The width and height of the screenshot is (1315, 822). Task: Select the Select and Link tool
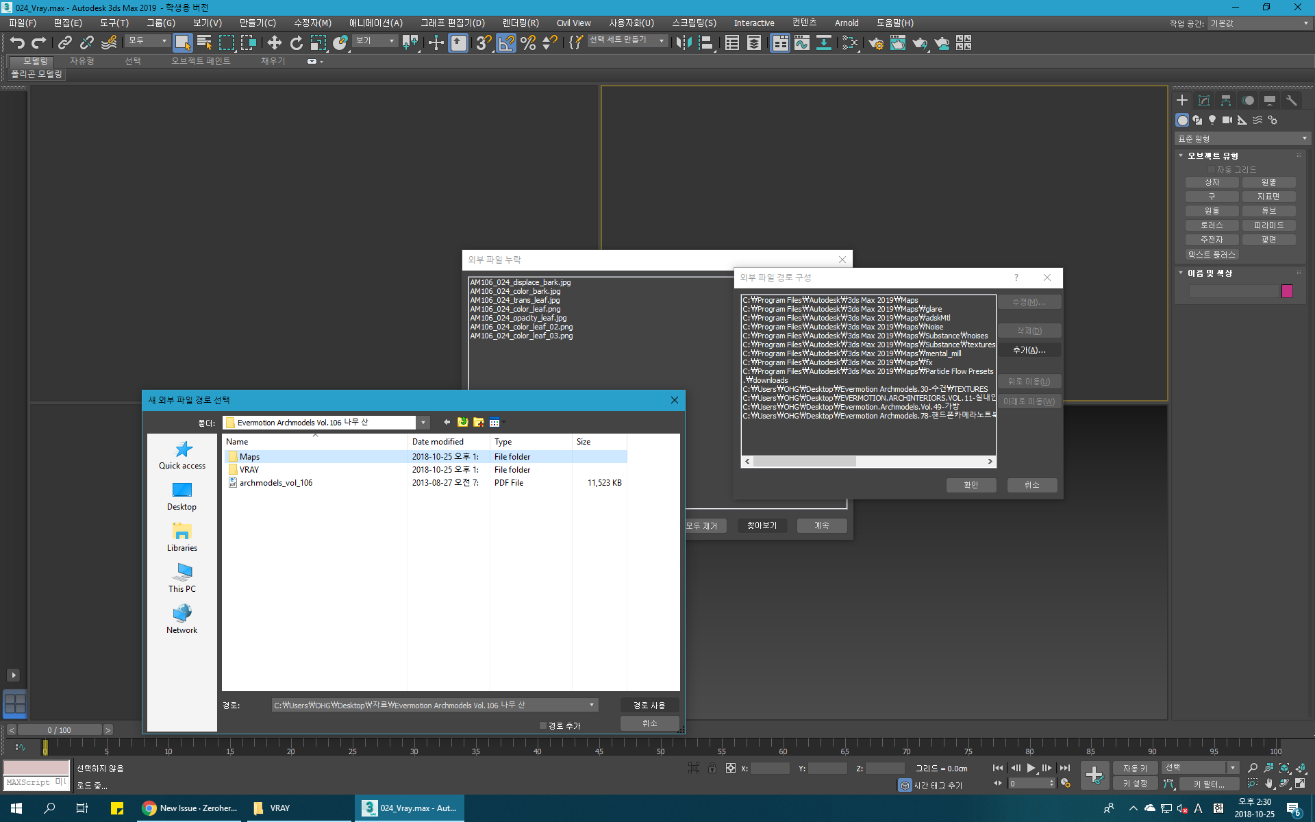[x=64, y=43]
